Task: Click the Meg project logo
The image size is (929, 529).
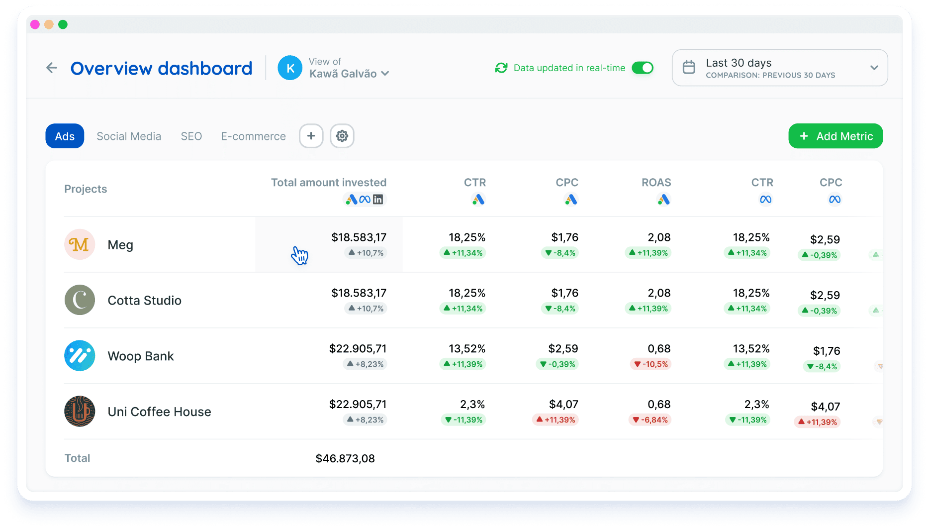Action: (80, 244)
